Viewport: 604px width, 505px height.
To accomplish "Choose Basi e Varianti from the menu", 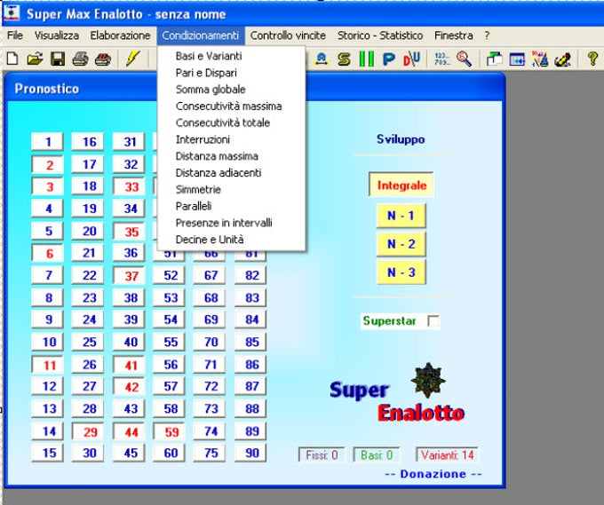I will [x=231, y=56].
